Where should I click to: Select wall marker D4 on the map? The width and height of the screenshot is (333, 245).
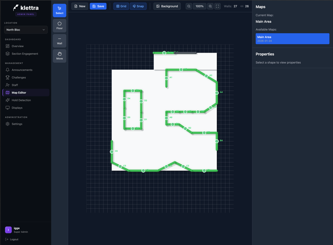124,99
